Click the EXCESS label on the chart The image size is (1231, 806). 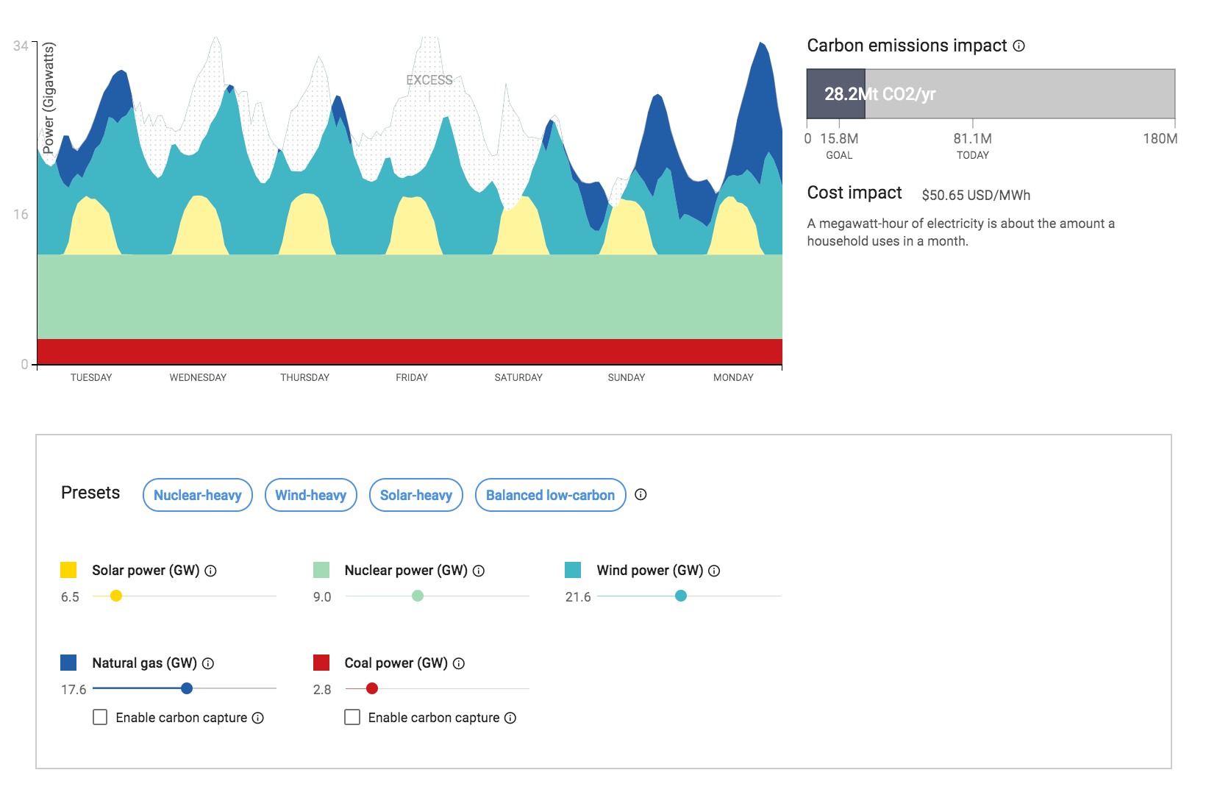click(429, 80)
